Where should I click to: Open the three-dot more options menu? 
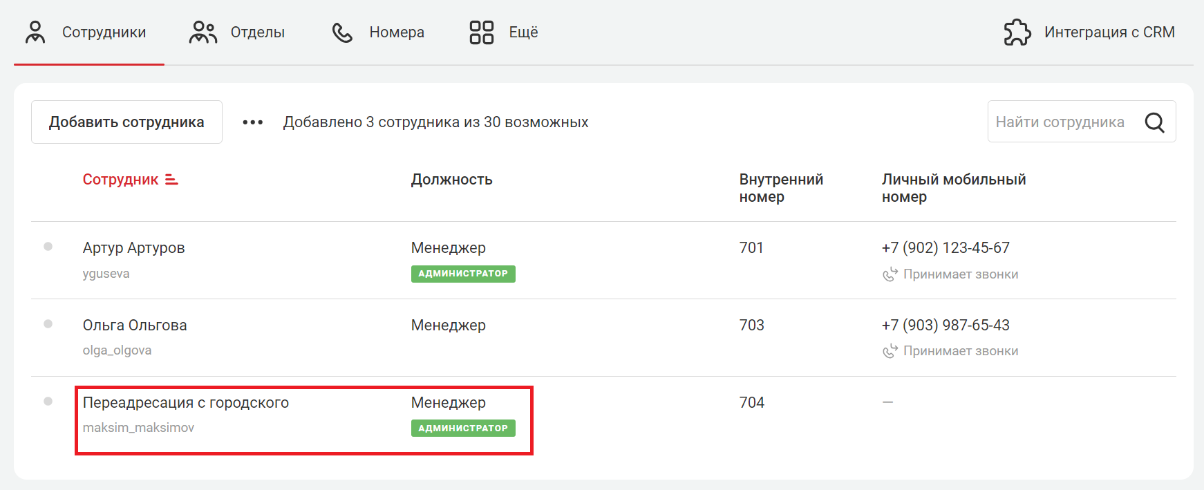253,122
